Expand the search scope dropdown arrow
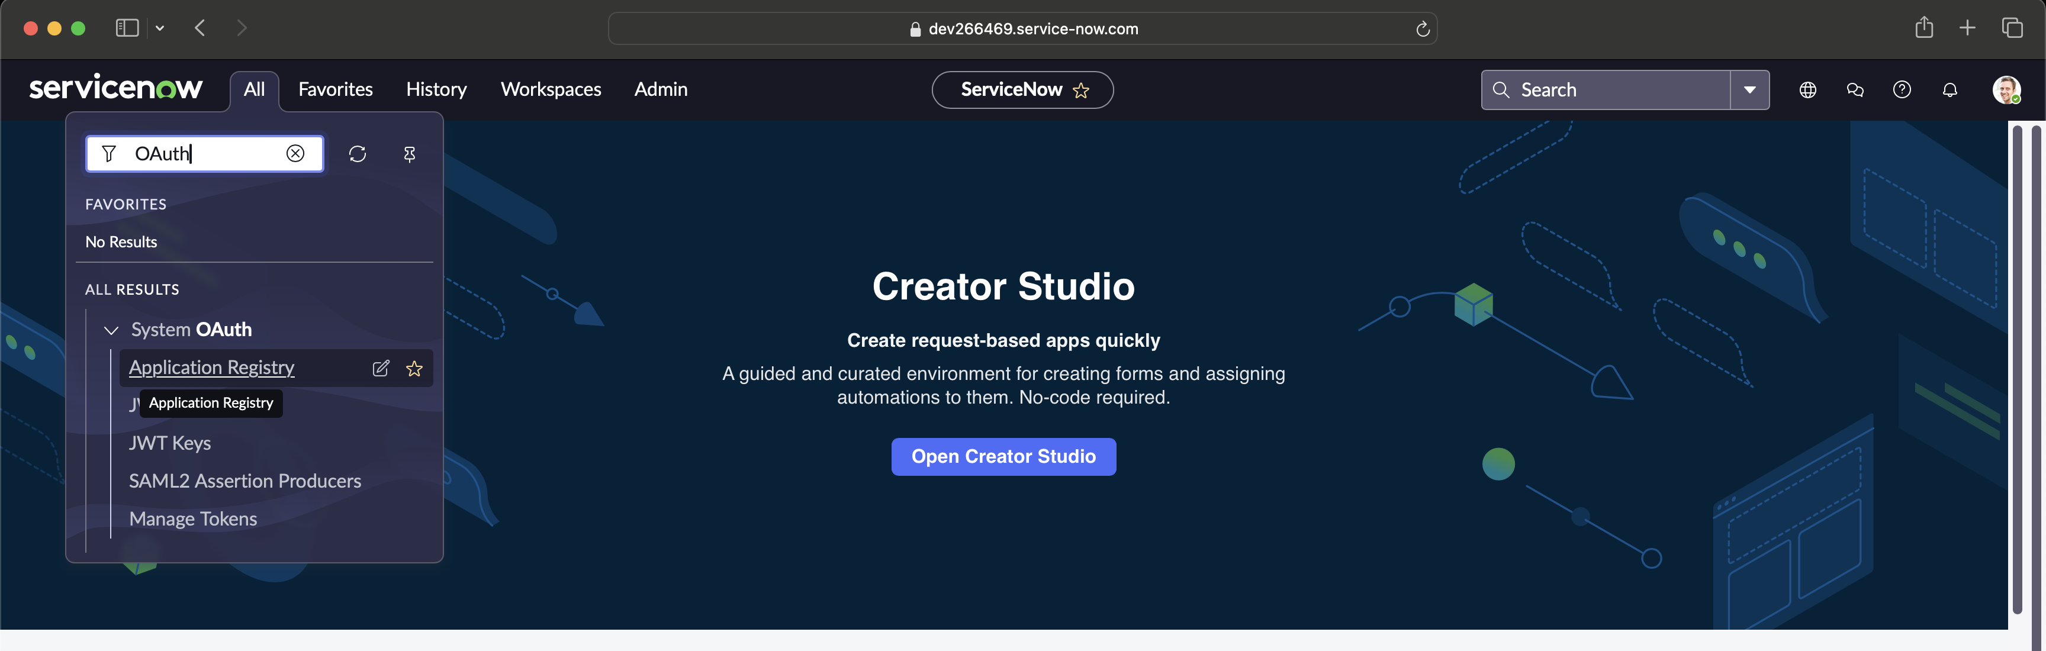 coord(1749,90)
